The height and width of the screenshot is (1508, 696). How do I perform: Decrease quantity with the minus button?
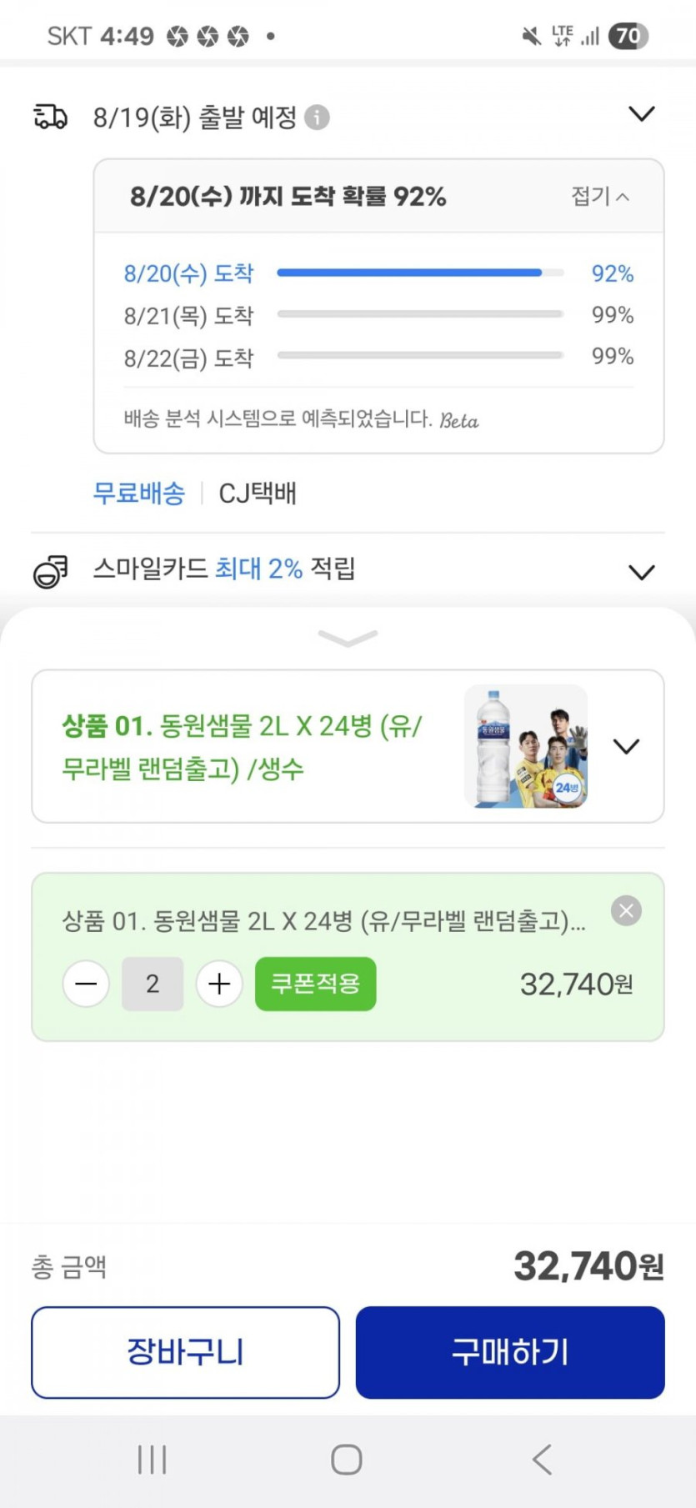(86, 984)
